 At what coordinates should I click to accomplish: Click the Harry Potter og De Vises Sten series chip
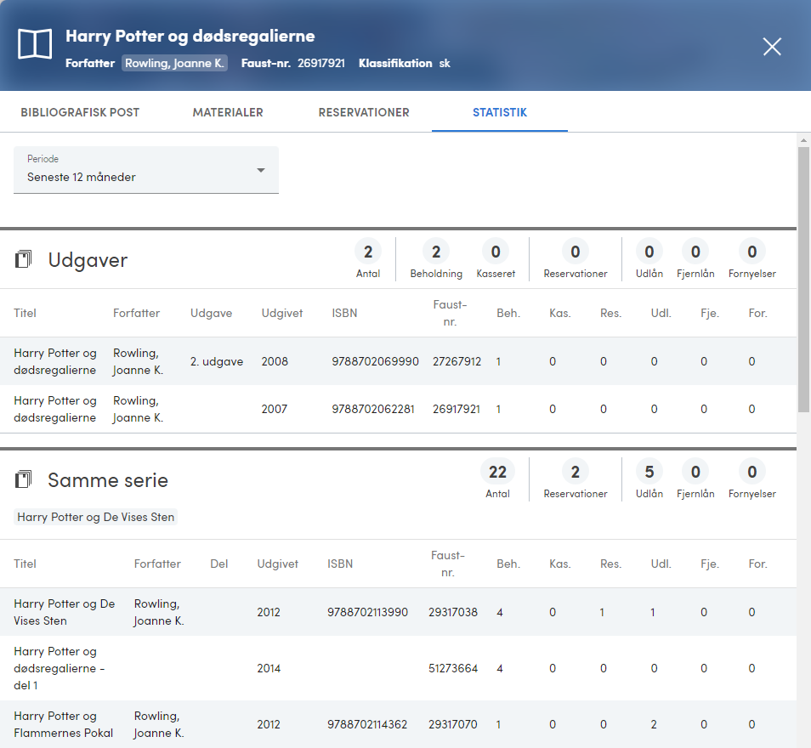96,517
